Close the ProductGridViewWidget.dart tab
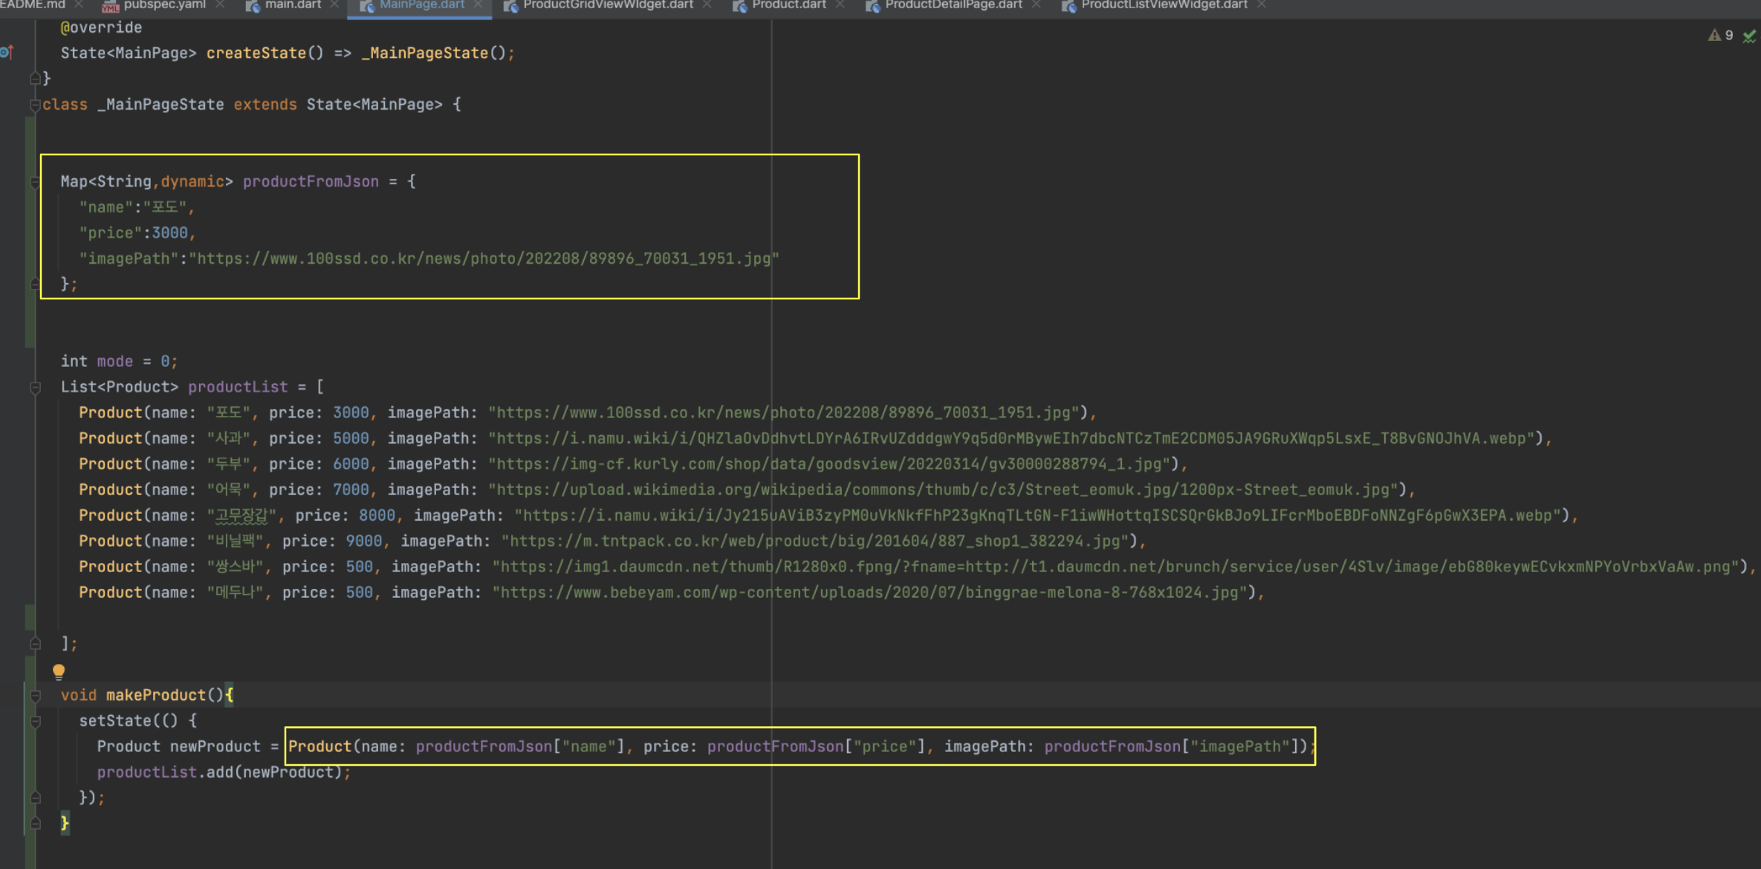This screenshot has height=869, width=1761. tap(707, 5)
